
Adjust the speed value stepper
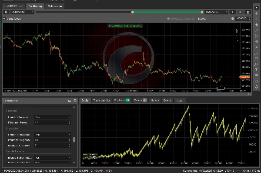(249, 18)
